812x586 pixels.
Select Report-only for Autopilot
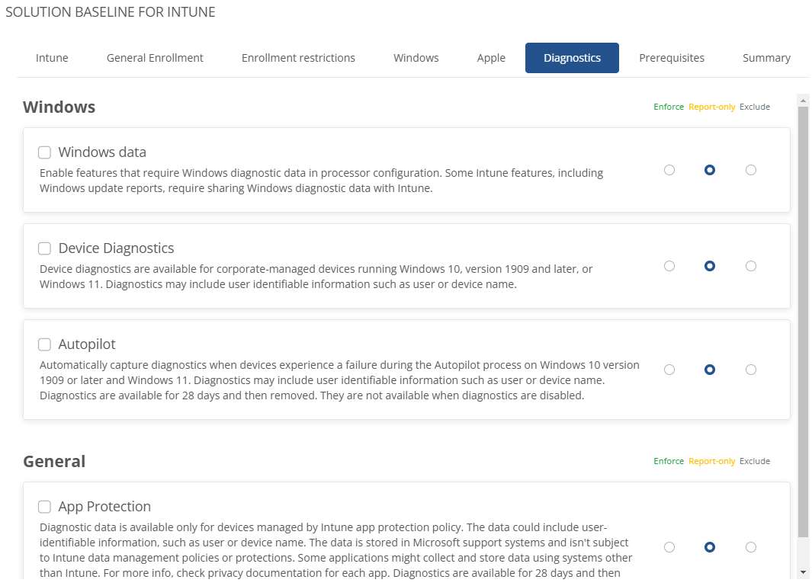(710, 370)
